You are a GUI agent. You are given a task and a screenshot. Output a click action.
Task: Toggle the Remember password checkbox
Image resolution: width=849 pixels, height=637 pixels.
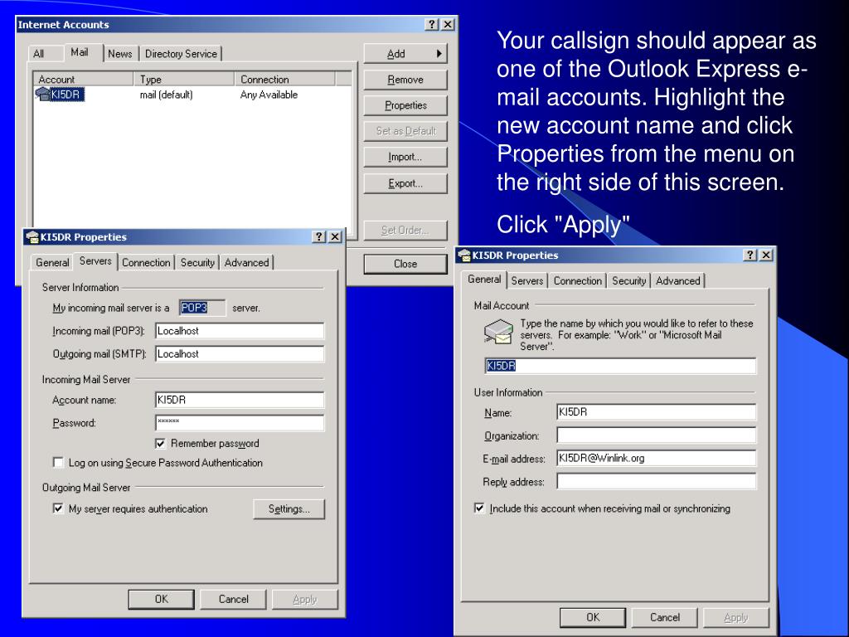point(161,443)
